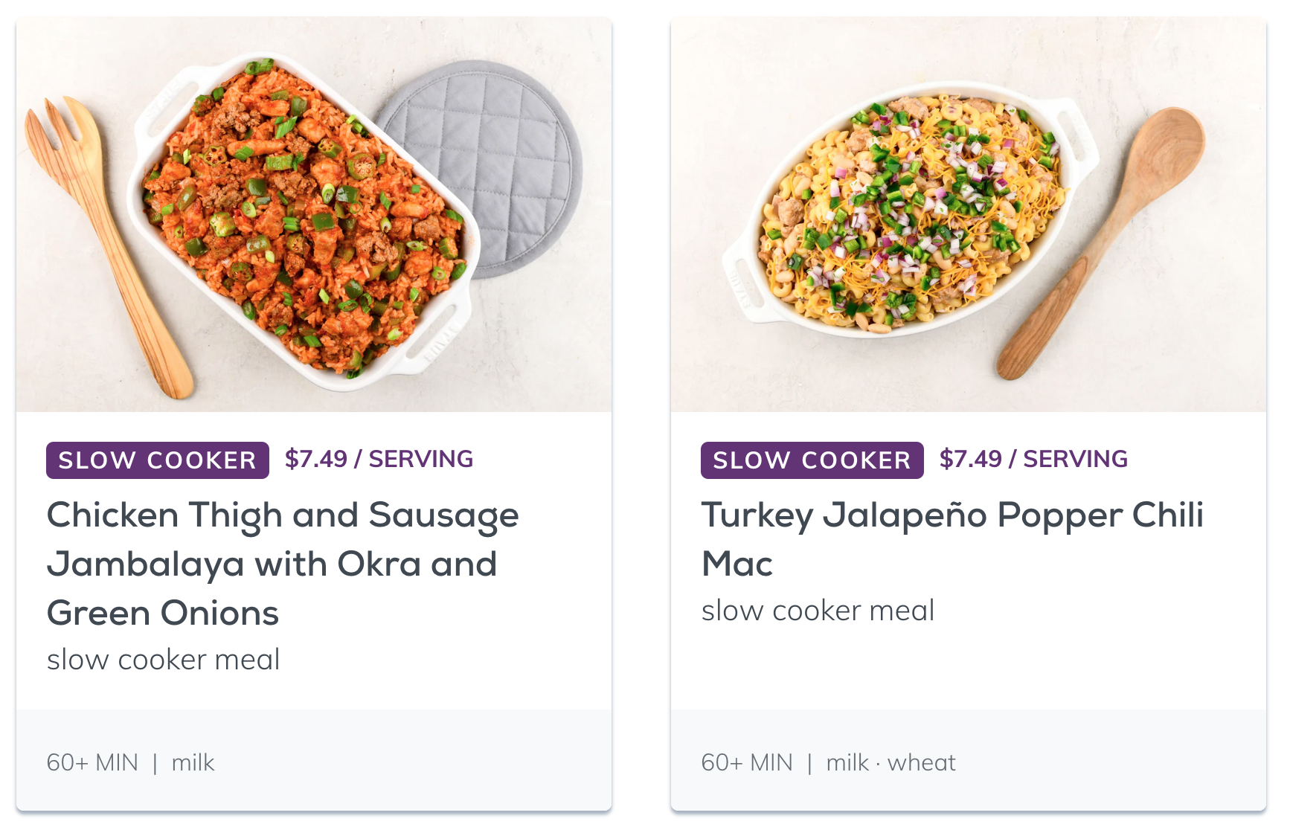Click the wheat allergen tag on the Chili Mac card
This screenshot has height=830, width=1290.
click(x=921, y=762)
